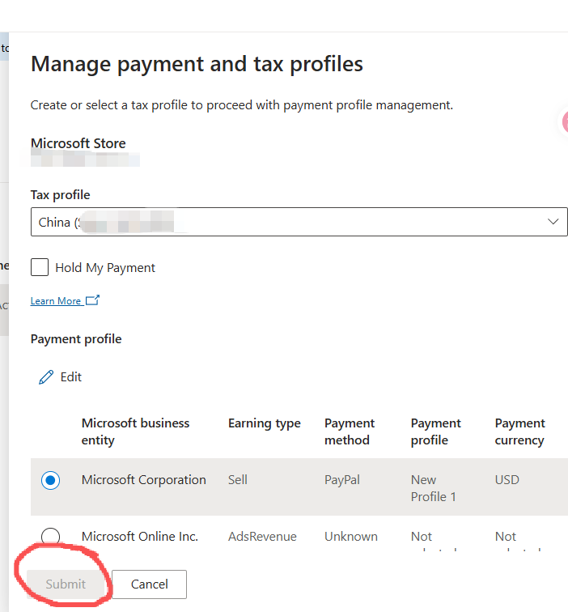Select the Microsoft Corporation radio button
Screen dimensions: 568x612
51,480
